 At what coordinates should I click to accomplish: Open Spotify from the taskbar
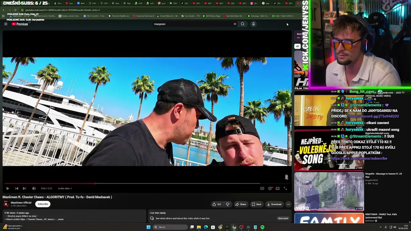click(x=262, y=227)
